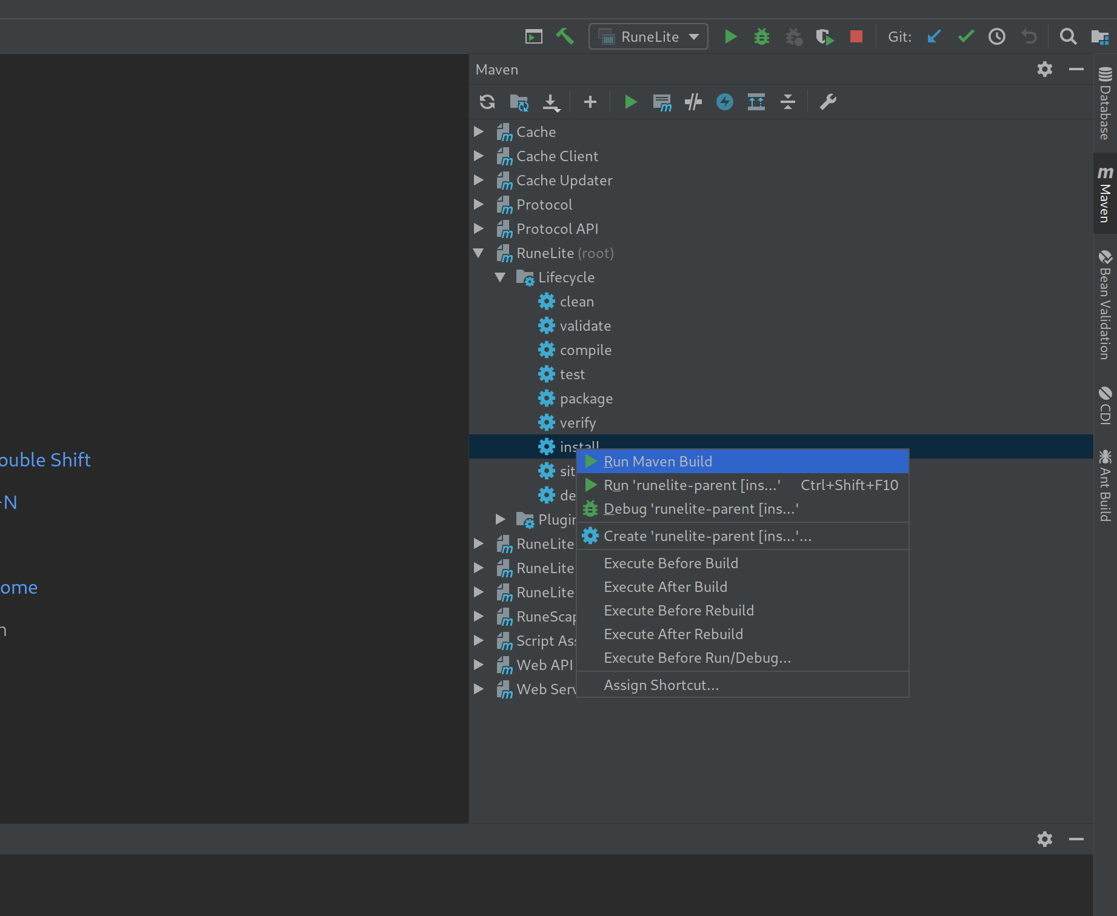The image size is (1117, 916).
Task: Choose Create 'runelite-parent [ins...'... menu entry
Action: (742, 536)
